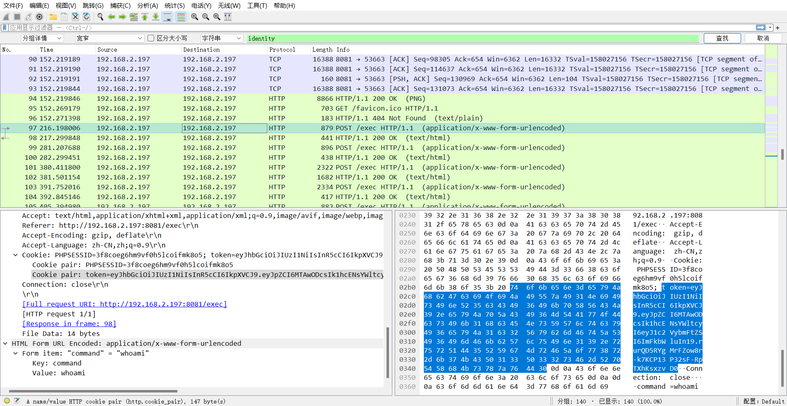787x406 pixels.
Task: Save the capture file
Action: (x=64, y=17)
